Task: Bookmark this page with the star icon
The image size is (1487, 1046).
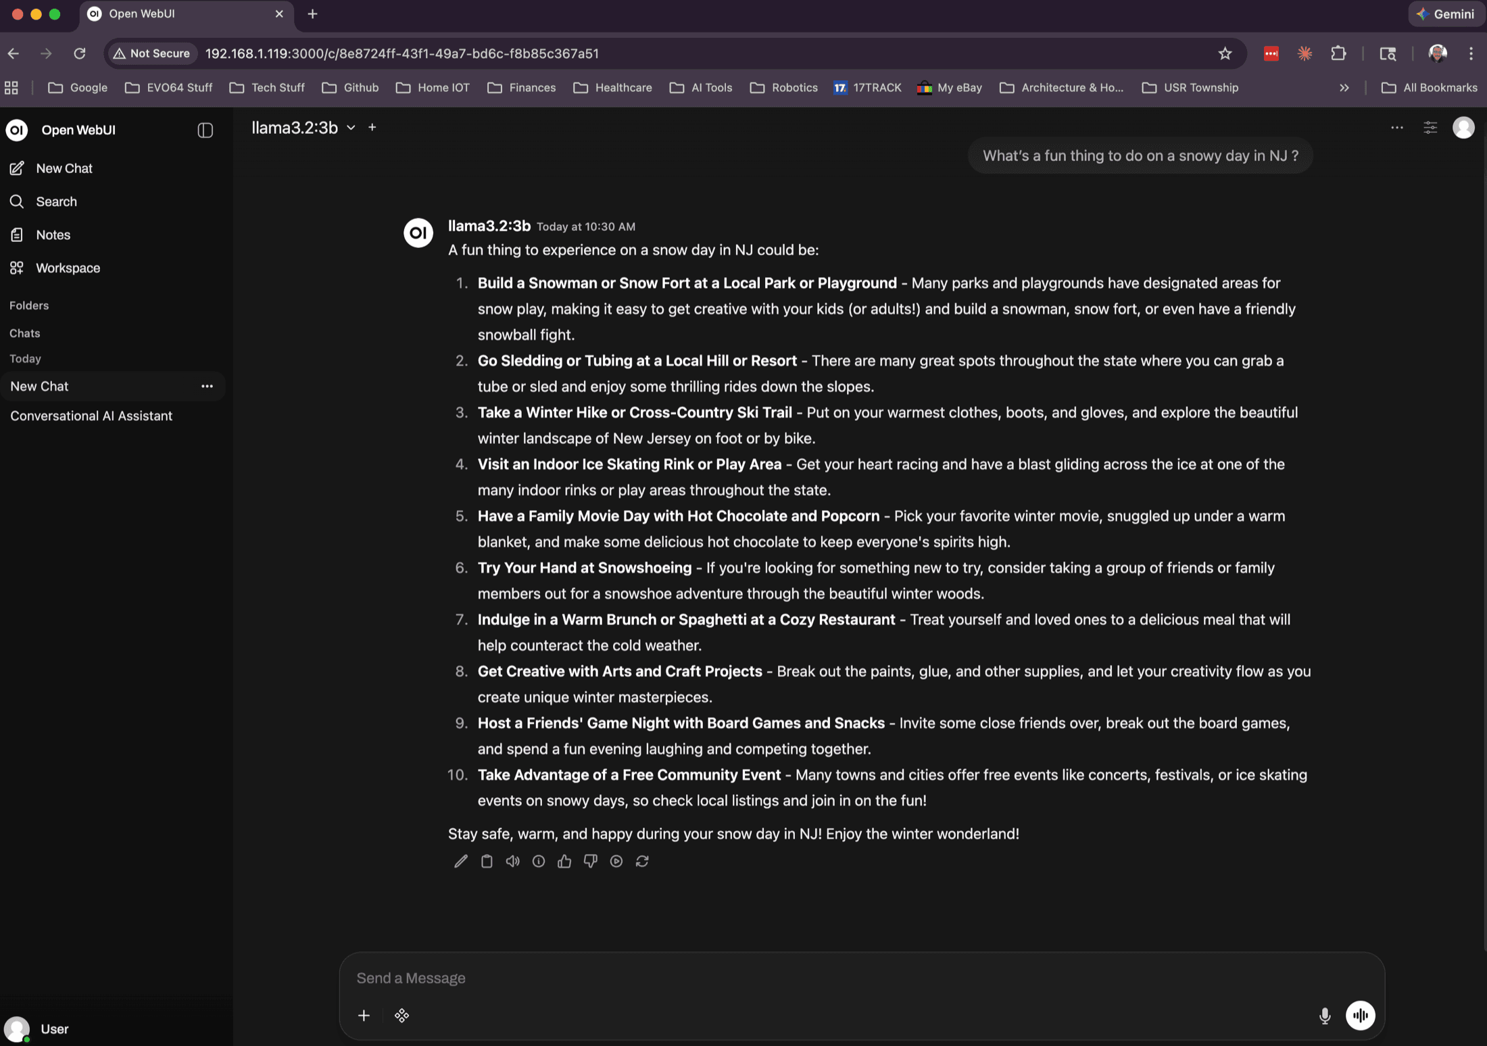Action: 1225,53
